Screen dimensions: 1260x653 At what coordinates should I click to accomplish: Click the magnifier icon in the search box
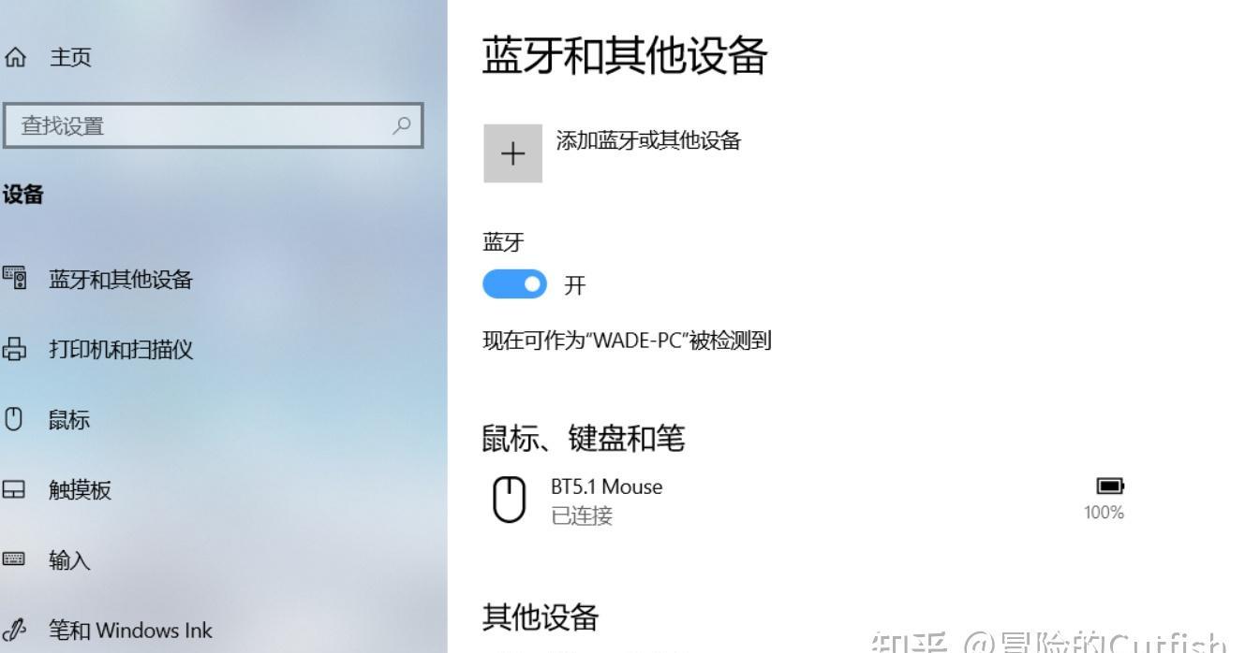click(x=402, y=124)
